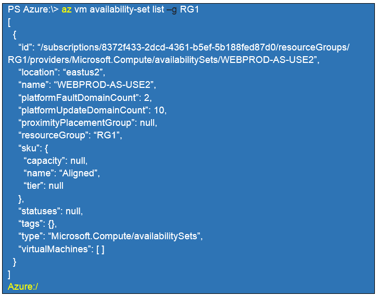Image resolution: width=378 pixels, height=297 pixels.
Task: Click the empty virtualMachines array brackets
Action: (x=100, y=249)
